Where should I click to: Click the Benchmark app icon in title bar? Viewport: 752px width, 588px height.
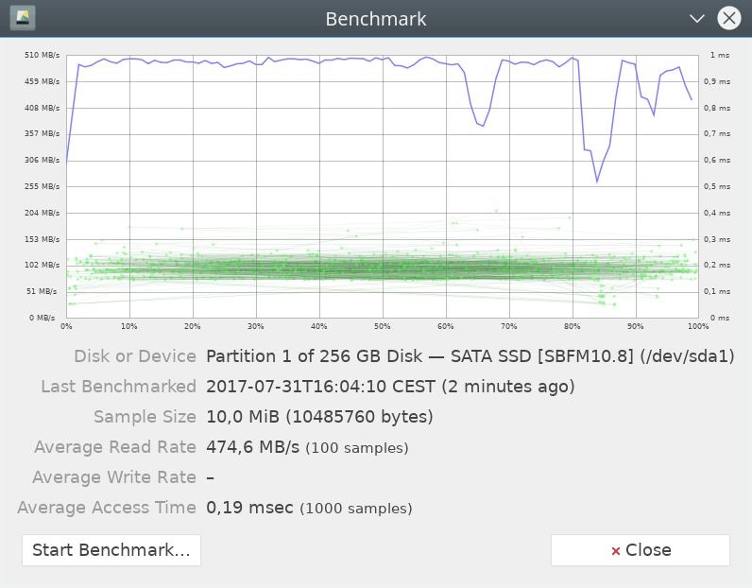23,18
